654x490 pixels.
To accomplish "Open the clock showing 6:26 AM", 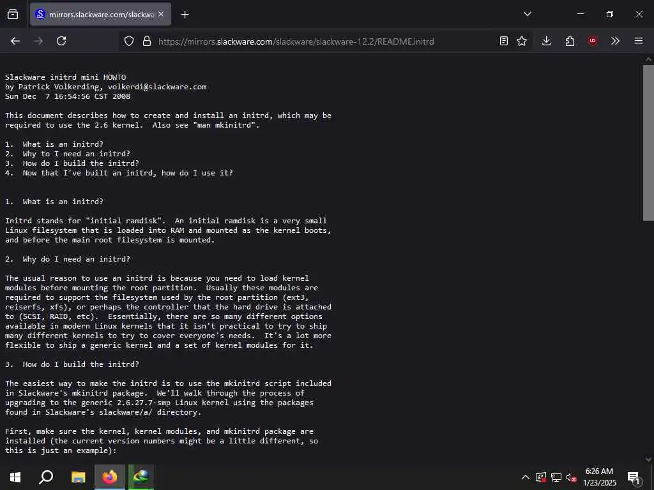I will (x=599, y=477).
